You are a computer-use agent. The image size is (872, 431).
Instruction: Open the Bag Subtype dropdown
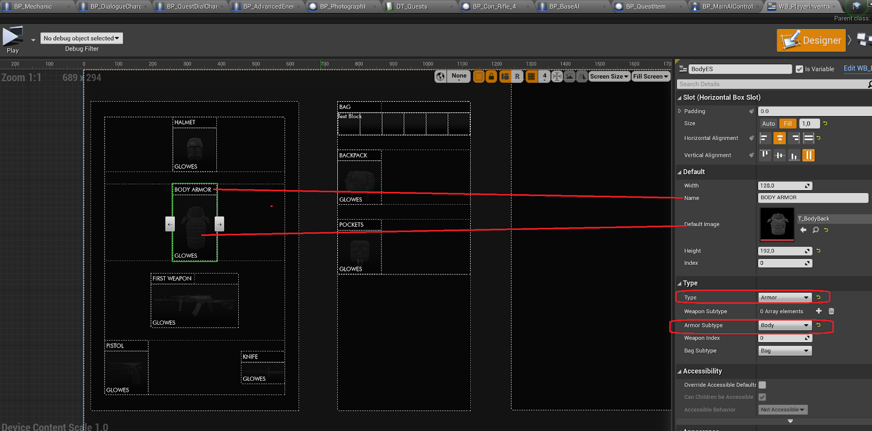(785, 351)
